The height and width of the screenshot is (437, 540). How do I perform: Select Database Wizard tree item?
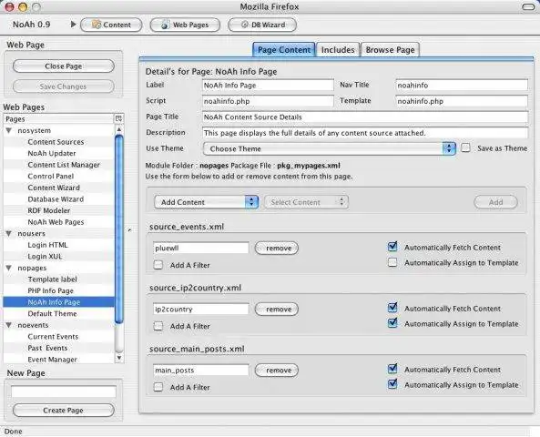tap(56, 199)
